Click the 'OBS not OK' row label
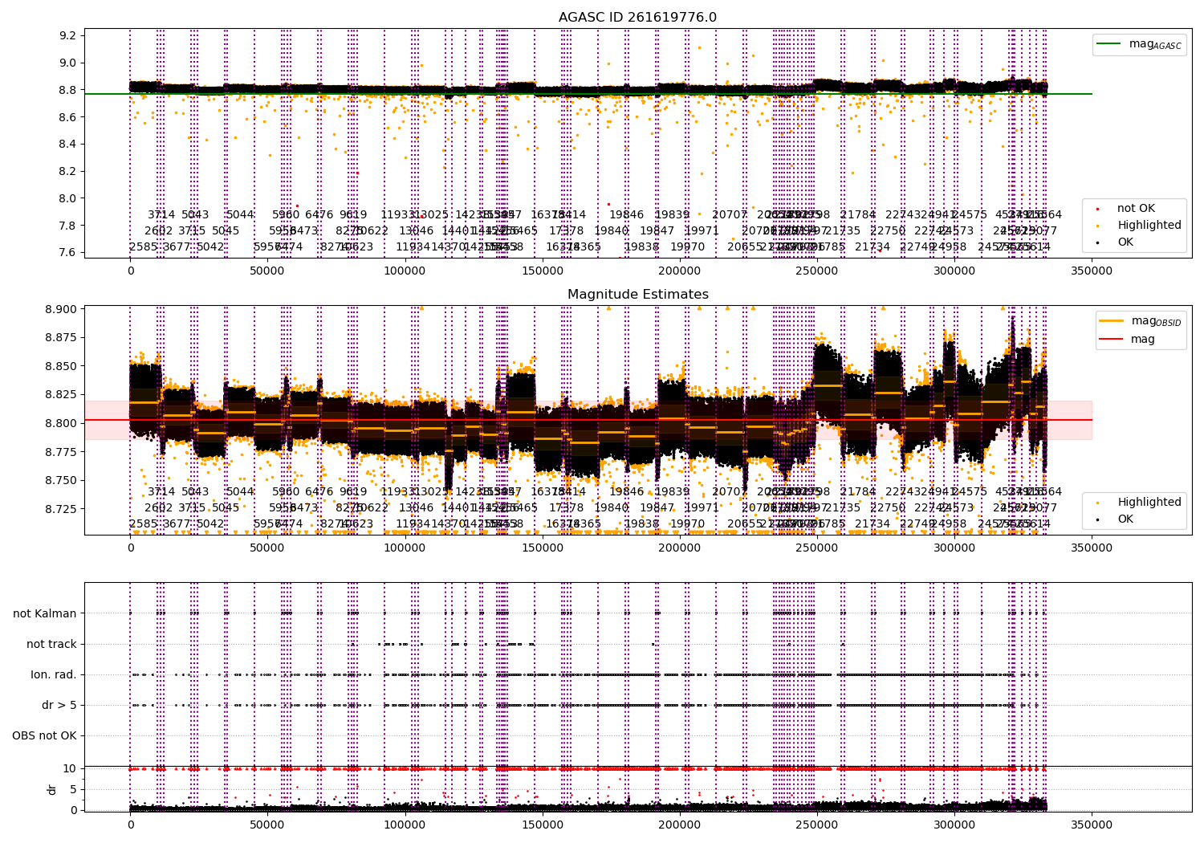Image resolution: width=1204 pixels, height=843 pixels. (45, 736)
